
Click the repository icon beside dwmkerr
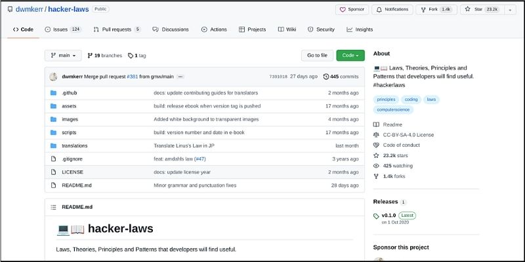[10, 9]
